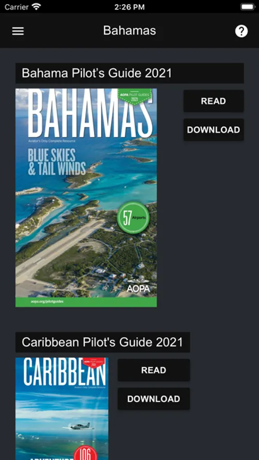
Task: Tap the Wi-Fi status icon
Action: click(36, 7)
